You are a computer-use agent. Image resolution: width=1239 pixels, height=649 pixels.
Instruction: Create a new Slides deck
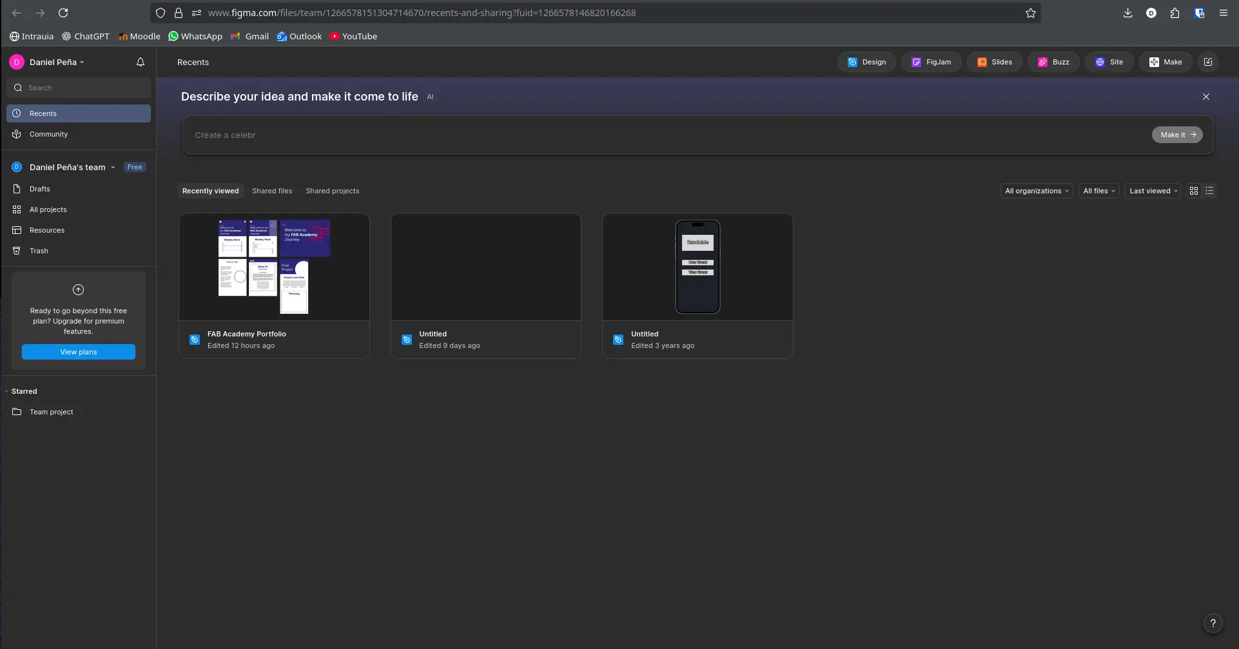pos(994,62)
